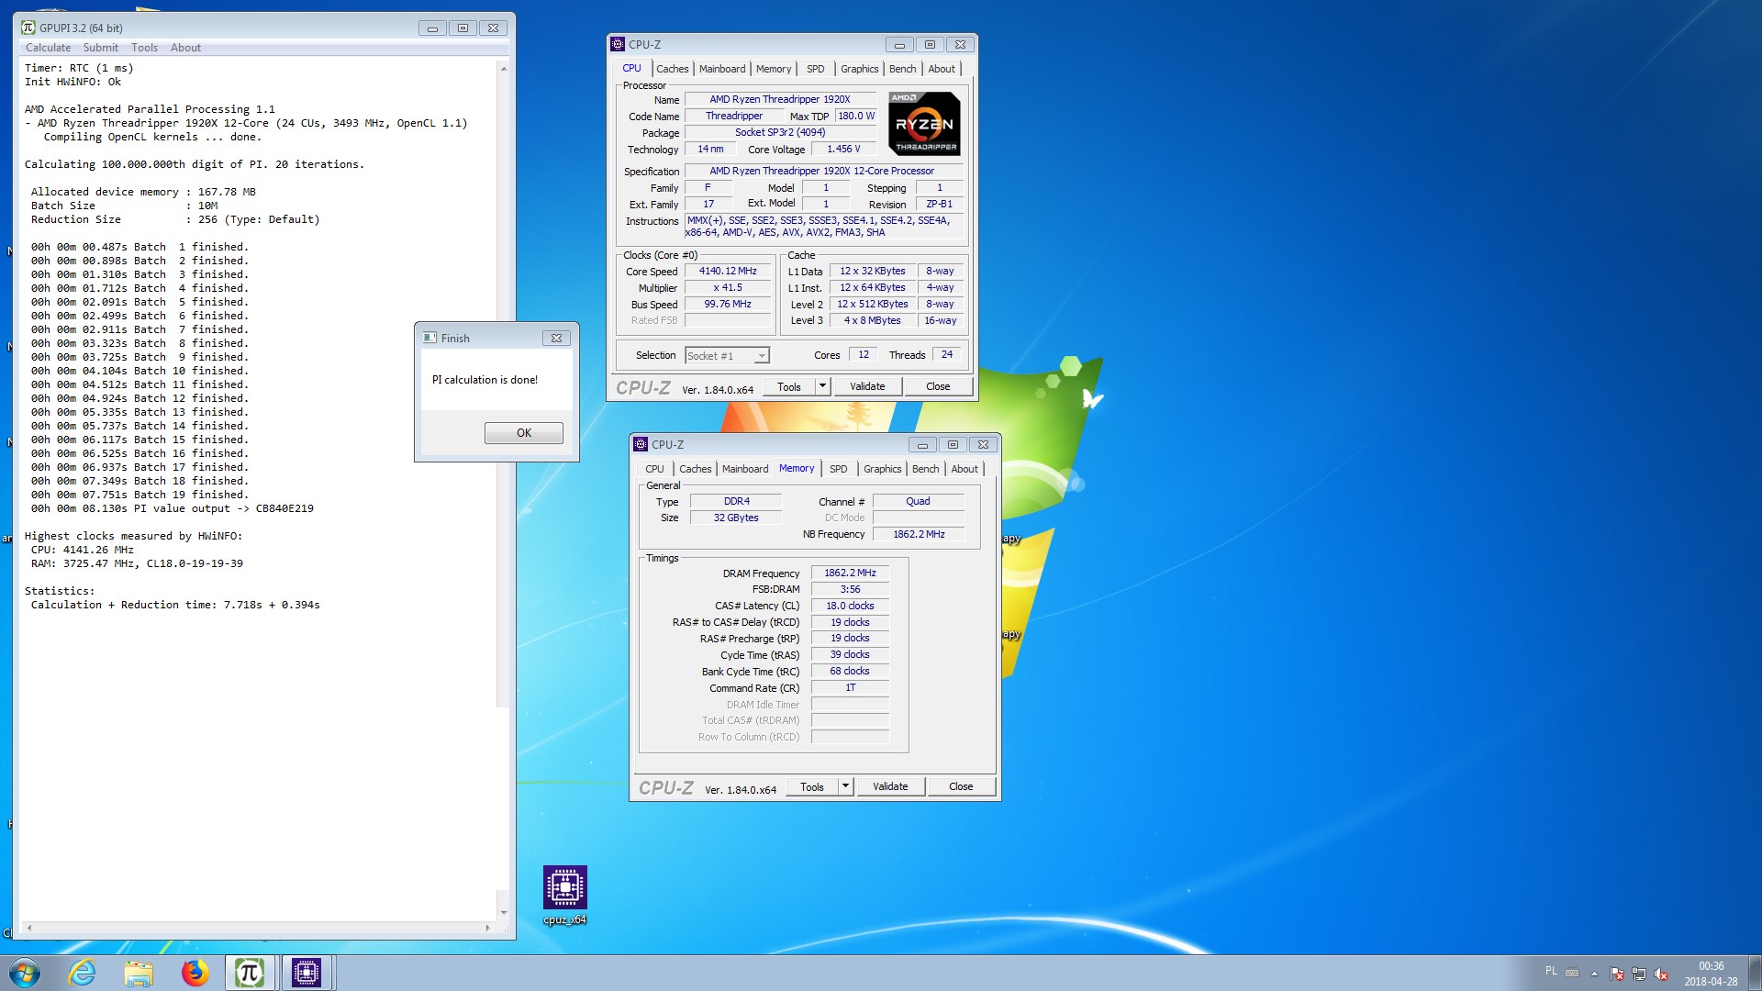Expand Tools dropdown arrow in top CPU-Z
1762x991 pixels.
(x=823, y=387)
